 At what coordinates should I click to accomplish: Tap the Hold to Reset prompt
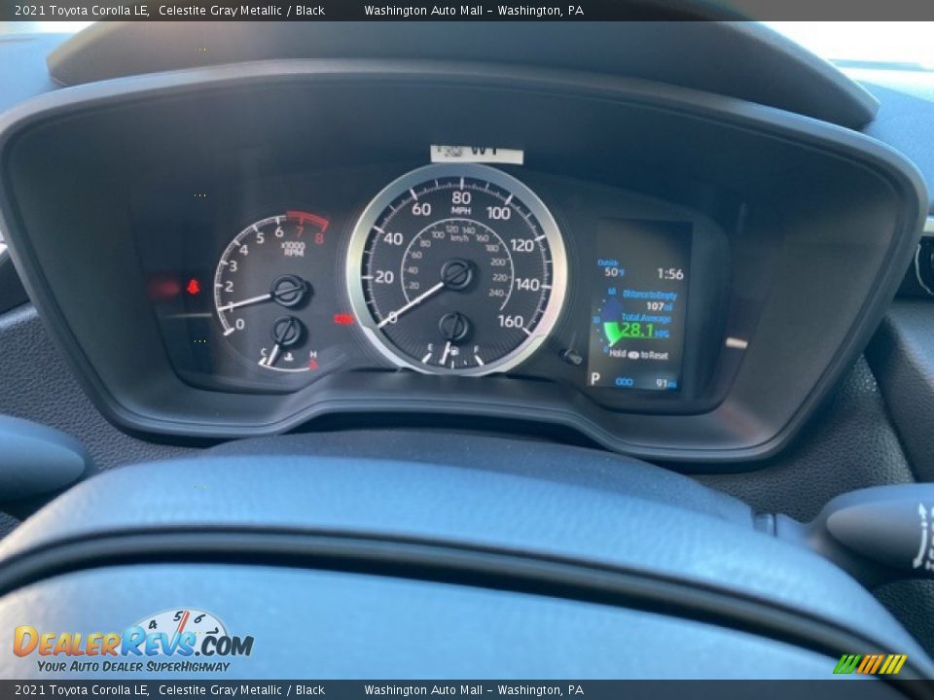point(638,355)
